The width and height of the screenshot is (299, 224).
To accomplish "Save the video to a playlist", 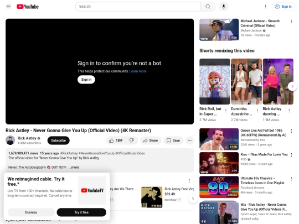I will 173,140.
